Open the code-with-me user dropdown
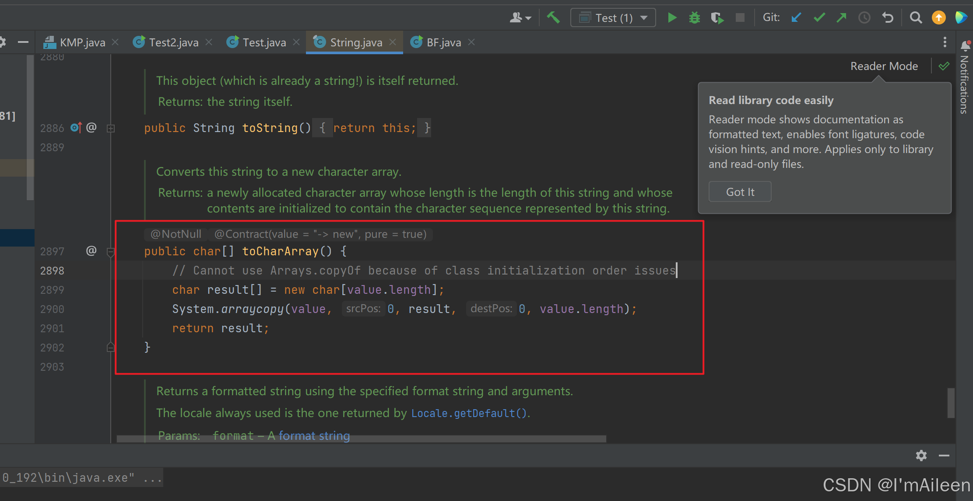 click(x=520, y=17)
